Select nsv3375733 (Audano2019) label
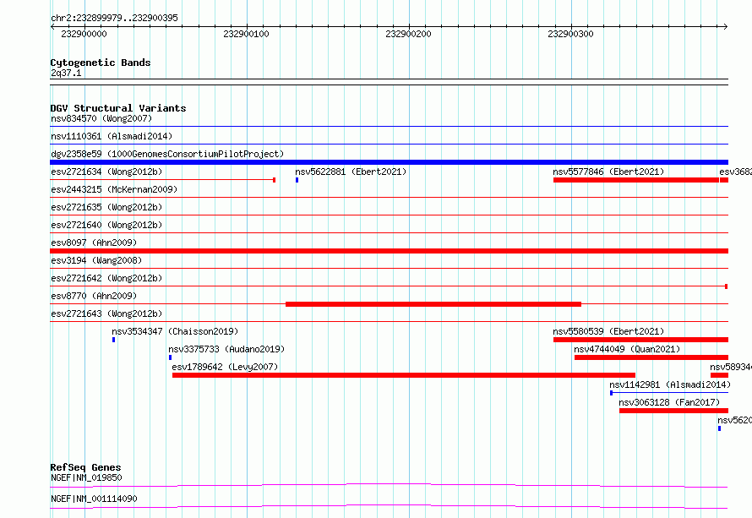 coord(226,349)
